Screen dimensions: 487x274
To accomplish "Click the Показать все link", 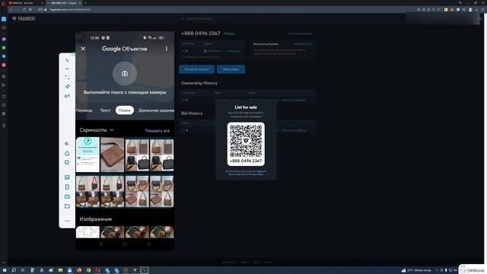I will 158,131.
